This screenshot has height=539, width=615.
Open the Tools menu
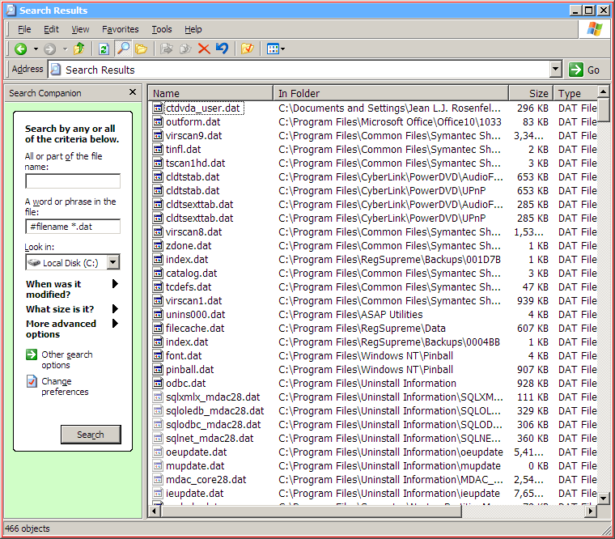(162, 29)
